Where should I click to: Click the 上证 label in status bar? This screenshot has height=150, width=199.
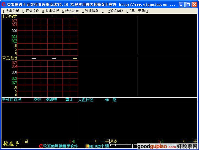pos(25,141)
